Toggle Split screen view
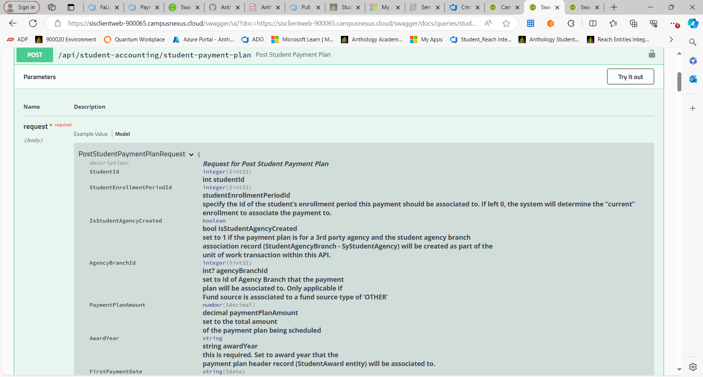703x377 pixels. 593,23
